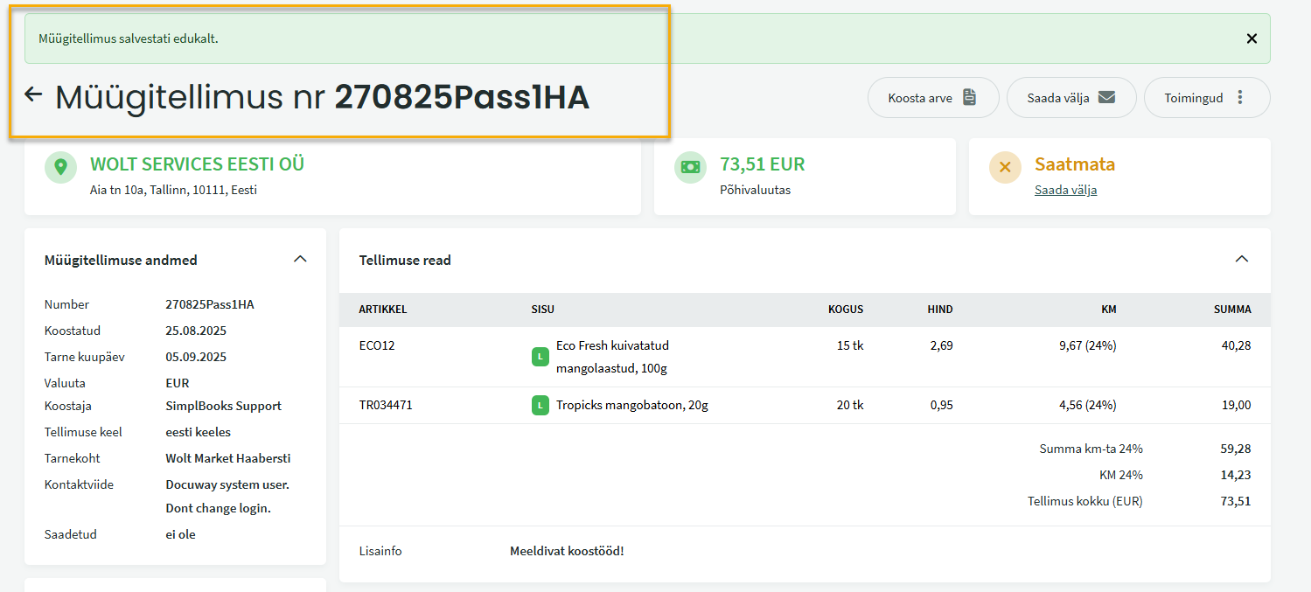Click the SUMMA column header

pos(1231,310)
